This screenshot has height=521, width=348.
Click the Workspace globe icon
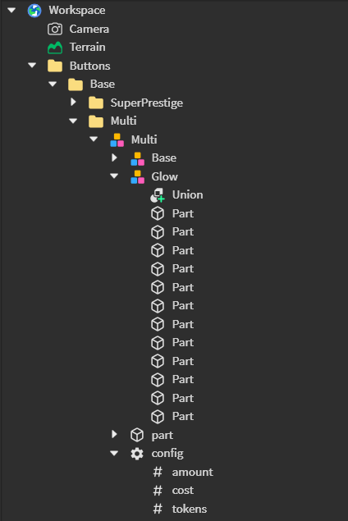pyautogui.click(x=34, y=11)
